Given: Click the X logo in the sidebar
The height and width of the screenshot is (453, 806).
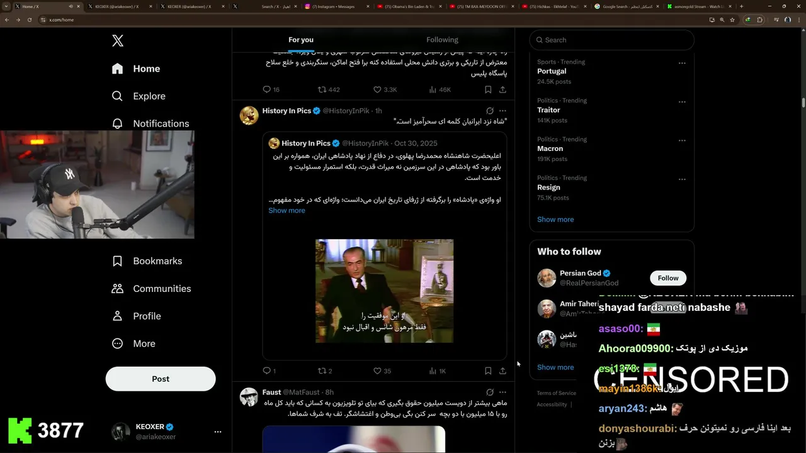Looking at the screenshot, I should [x=118, y=41].
